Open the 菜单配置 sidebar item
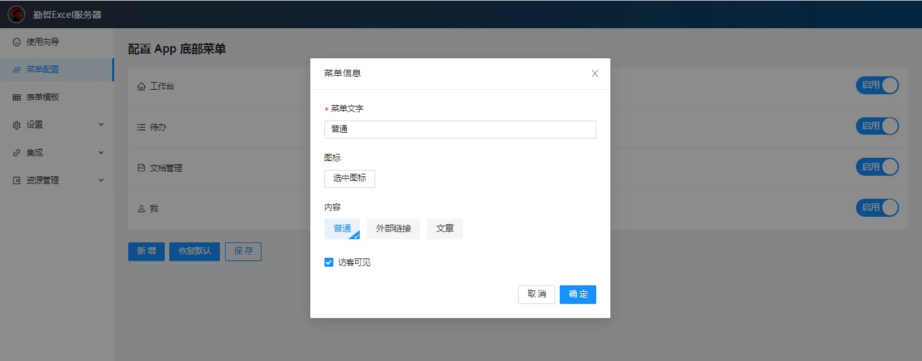The height and width of the screenshot is (361, 922). (x=43, y=69)
